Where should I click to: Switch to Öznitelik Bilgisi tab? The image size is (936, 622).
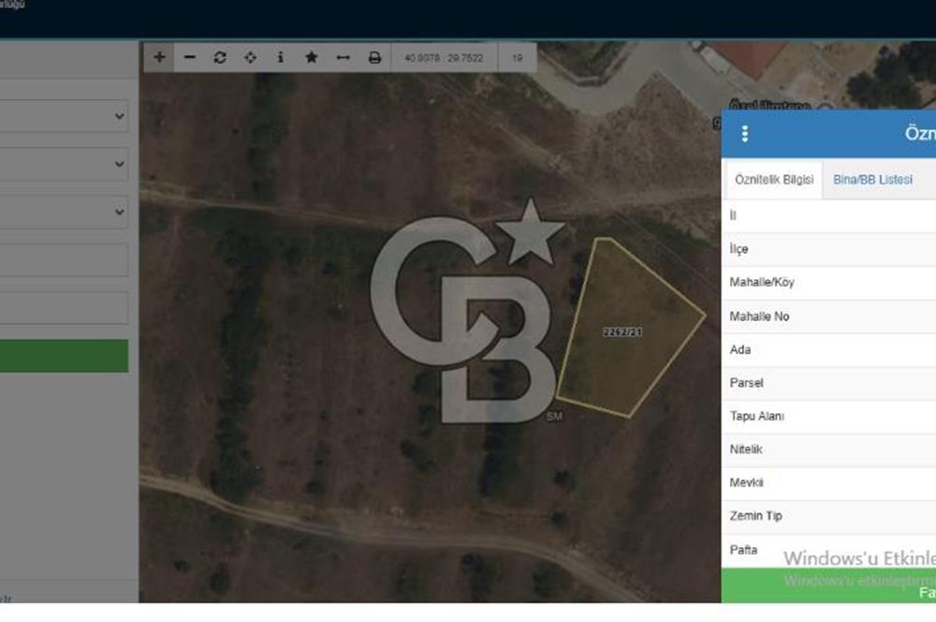774,180
